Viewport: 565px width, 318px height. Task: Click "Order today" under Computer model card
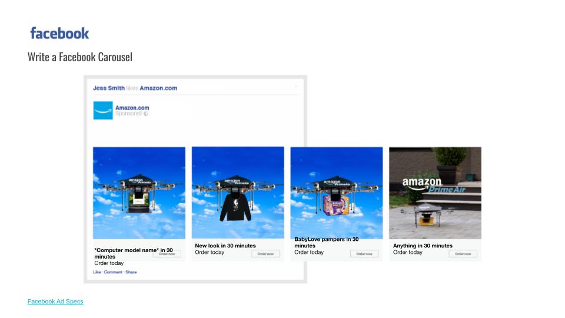(109, 263)
